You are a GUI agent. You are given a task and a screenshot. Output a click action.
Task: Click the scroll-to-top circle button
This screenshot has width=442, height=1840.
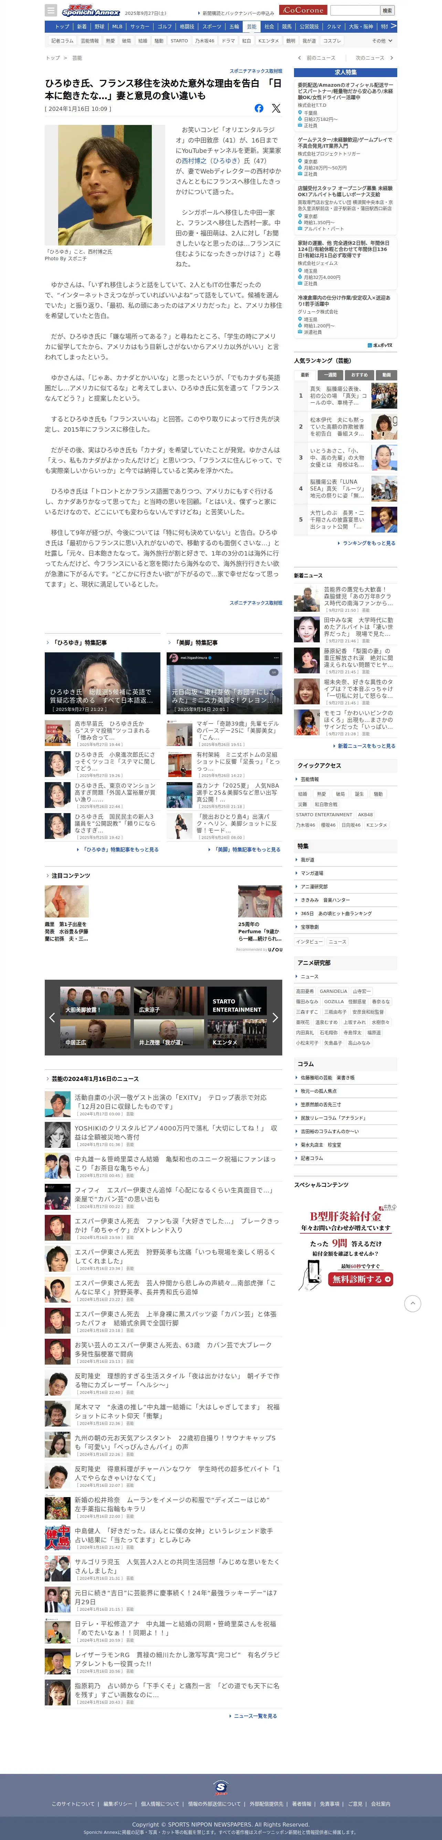[x=412, y=1304]
